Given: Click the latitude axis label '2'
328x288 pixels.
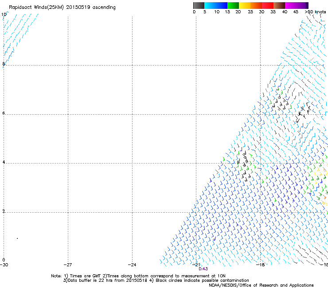Looking at the screenshot, I should pyautogui.click(x=4, y=211).
